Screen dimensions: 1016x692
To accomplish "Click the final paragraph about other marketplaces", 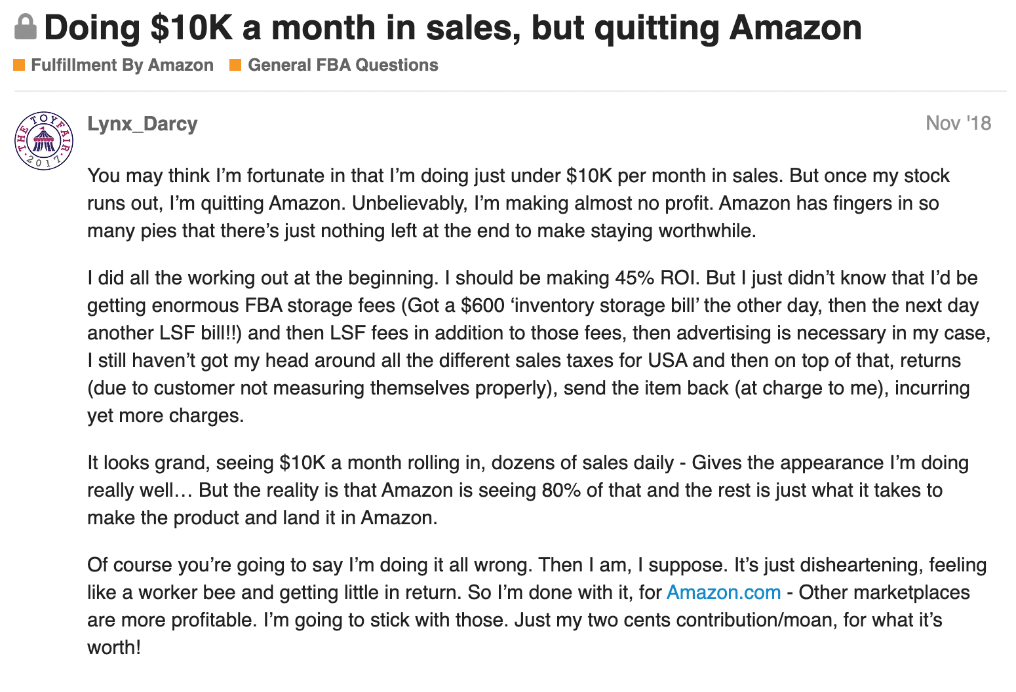I will coord(537,606).
